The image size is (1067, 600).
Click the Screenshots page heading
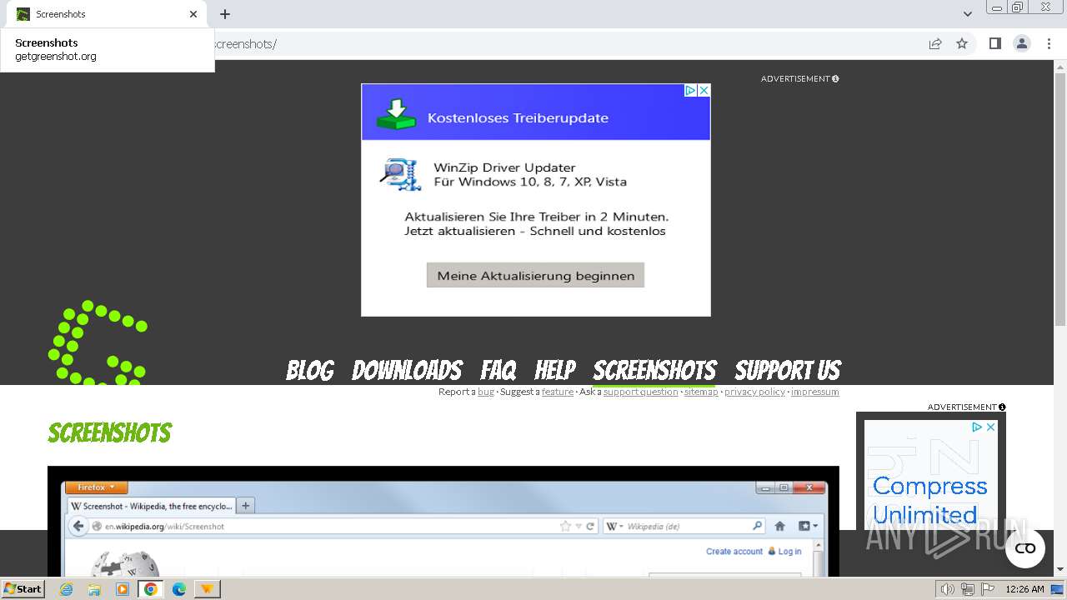point(110,432)
